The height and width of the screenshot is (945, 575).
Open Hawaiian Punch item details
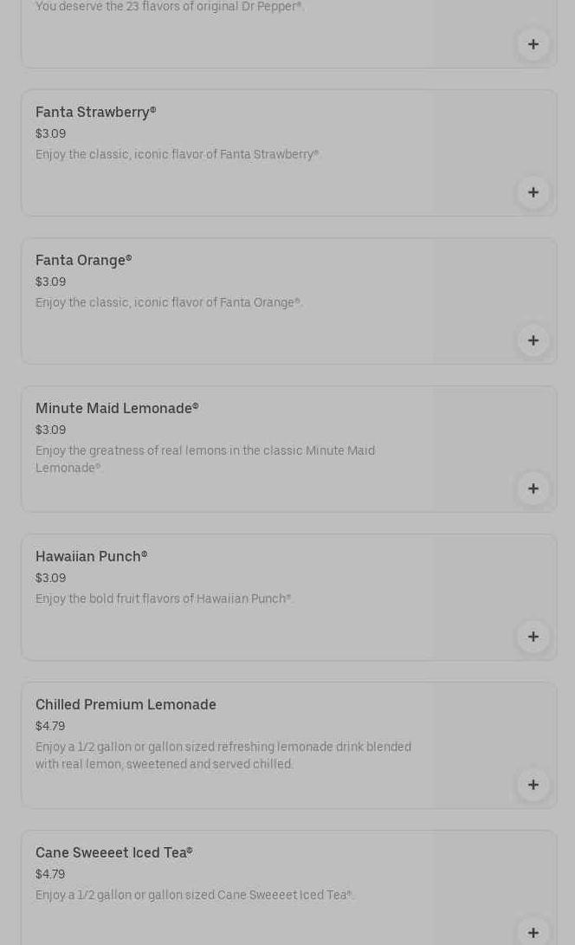click(91, 557)
